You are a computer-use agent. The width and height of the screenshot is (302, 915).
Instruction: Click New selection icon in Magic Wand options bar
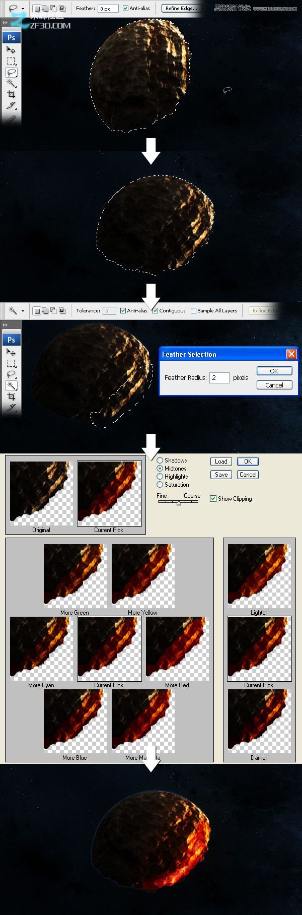(37, 311)
